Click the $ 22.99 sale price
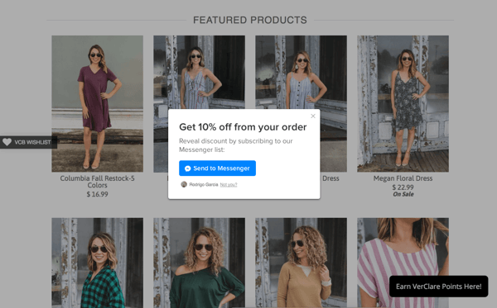 tap(403, 187)
